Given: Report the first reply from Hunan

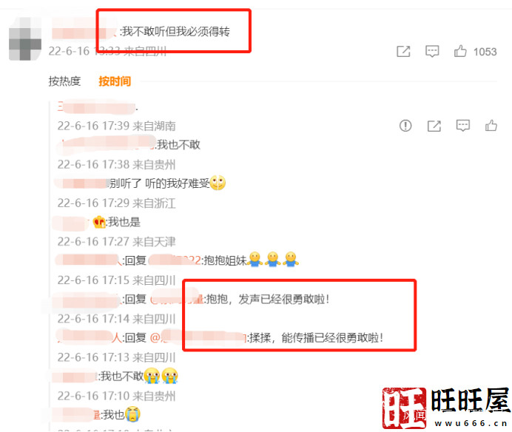Looking at the screenshot, I should coord(405,126).
